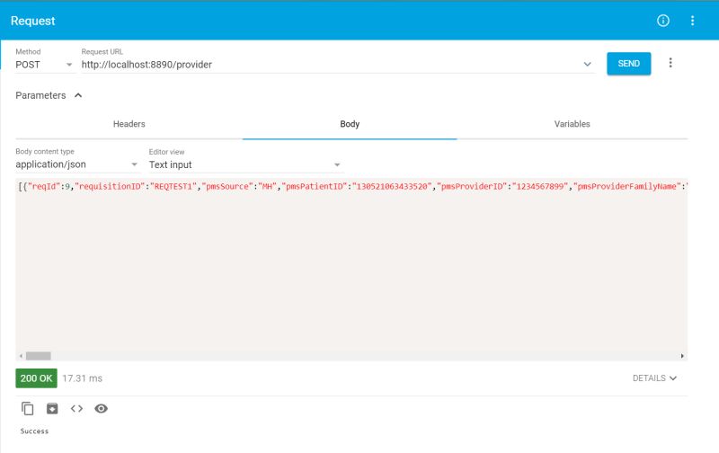Open the header three-dot menu
The width and height of the screenshot is (719, 453).
pyautogui.click(x=692, y=21)
